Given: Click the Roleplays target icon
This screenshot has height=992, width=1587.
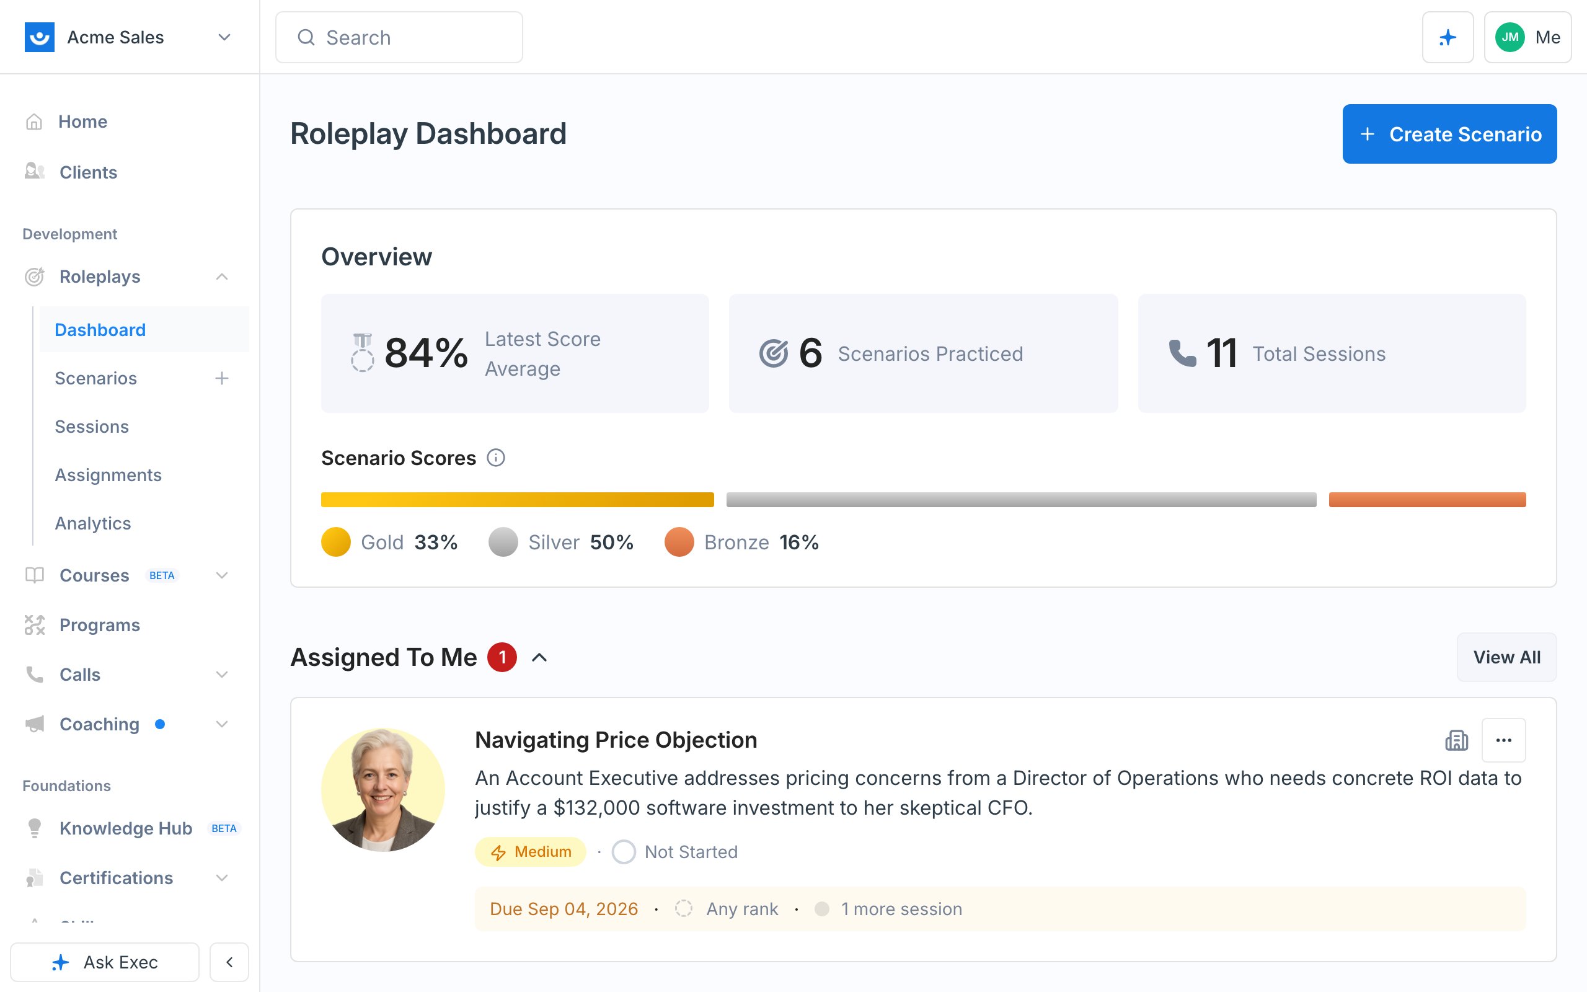Looking at the screenshot, I should pos(35,277).
